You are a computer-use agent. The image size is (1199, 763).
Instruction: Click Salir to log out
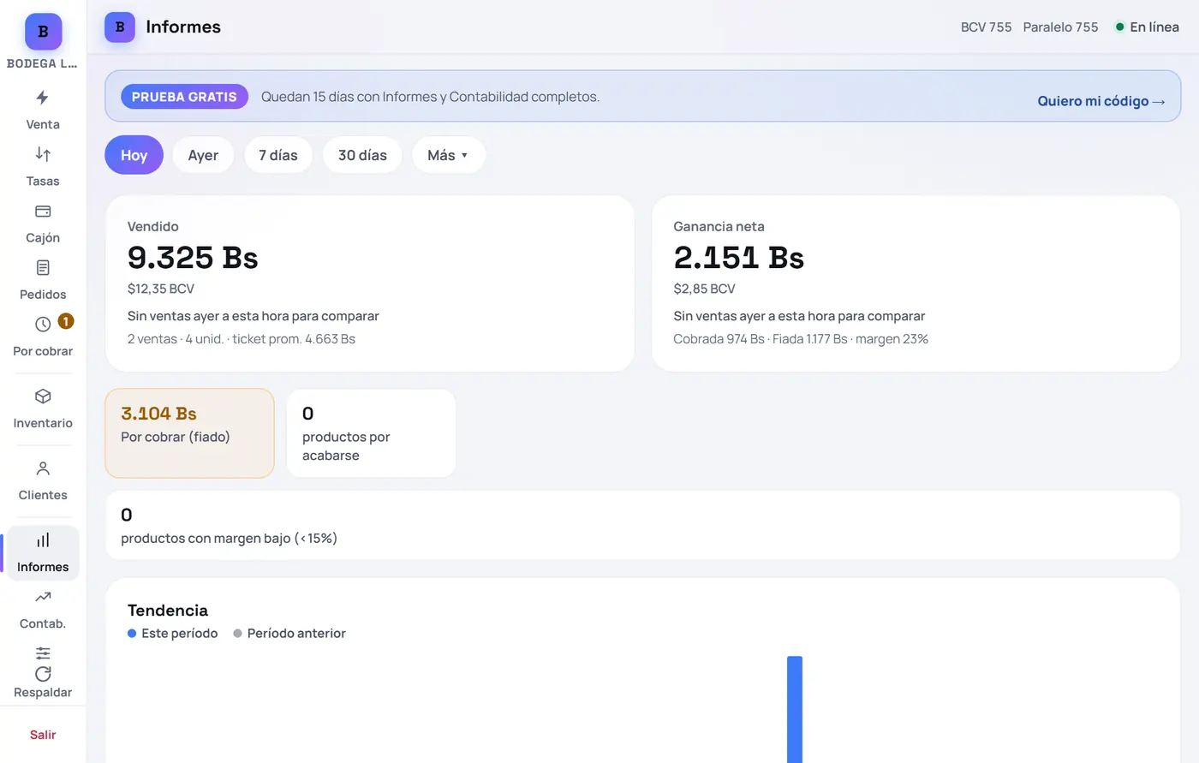click(x=43, y=735)
